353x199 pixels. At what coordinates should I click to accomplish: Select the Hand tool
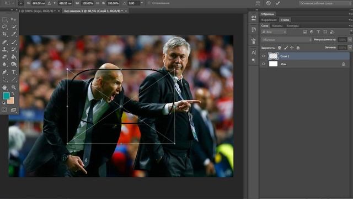point(4,87)
